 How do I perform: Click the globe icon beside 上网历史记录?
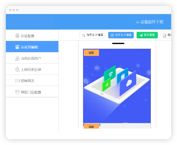point(17,69)
